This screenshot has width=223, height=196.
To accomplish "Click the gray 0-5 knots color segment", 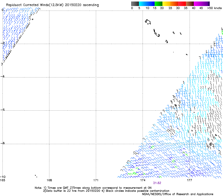I will click(135, 4).
